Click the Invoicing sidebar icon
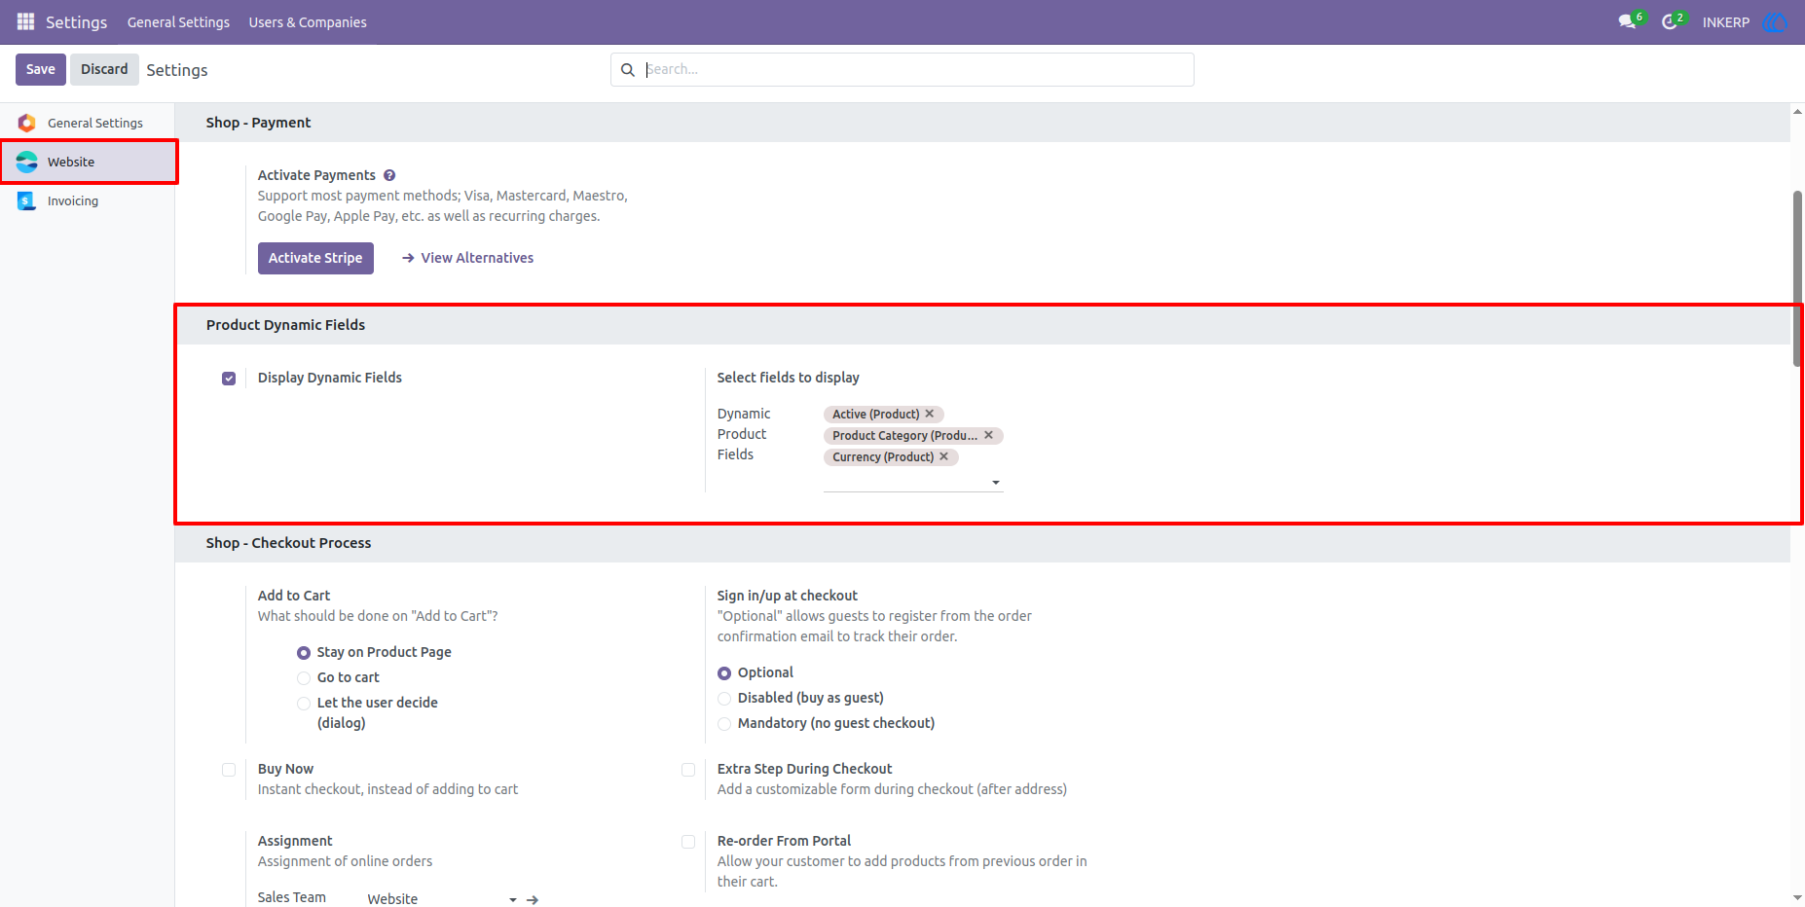1805x907 pixels. point(27,200)
